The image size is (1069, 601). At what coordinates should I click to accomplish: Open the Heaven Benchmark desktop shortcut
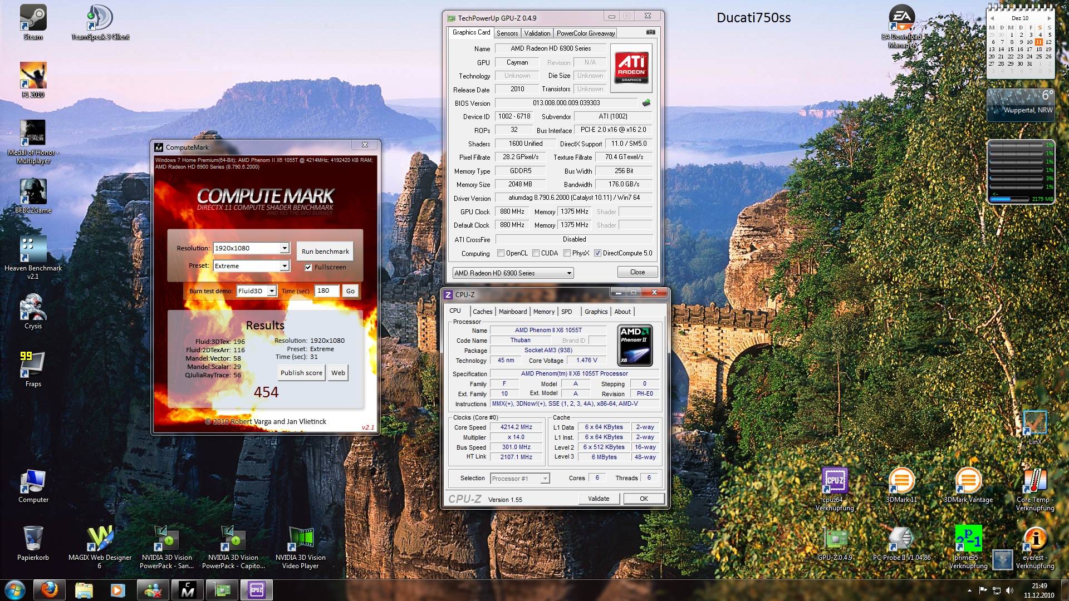(x=33, y=249)
